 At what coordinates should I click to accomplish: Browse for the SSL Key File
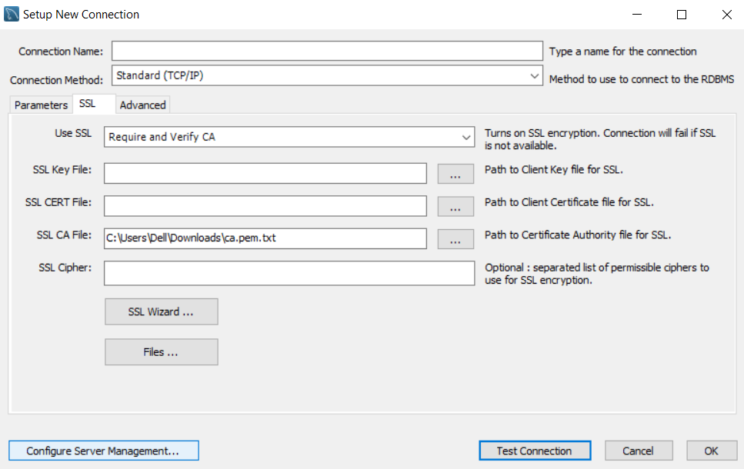coord(455,174)
